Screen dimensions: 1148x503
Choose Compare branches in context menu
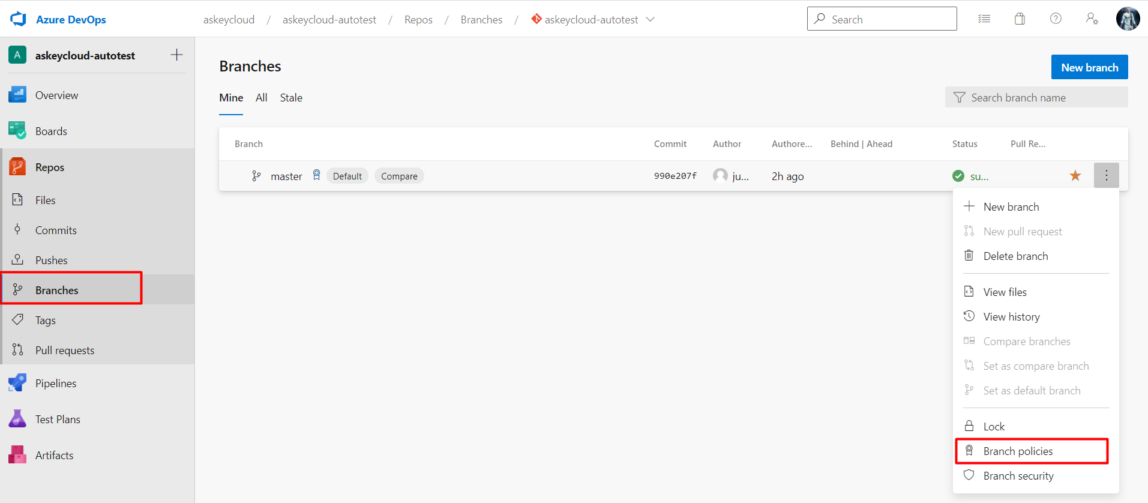(x=1036, y=341)
